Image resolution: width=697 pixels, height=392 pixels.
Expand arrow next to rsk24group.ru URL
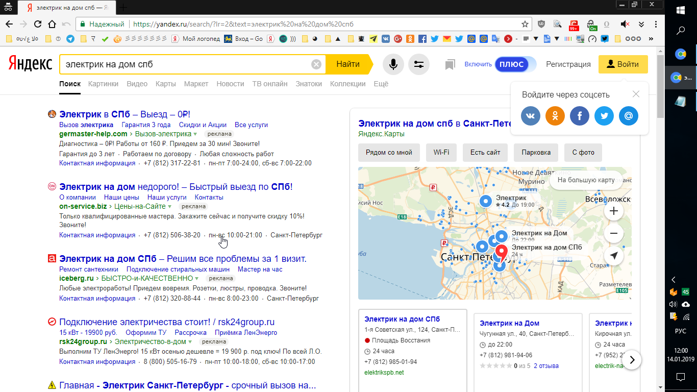click(190, 342)
